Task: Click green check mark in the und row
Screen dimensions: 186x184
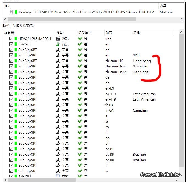Action: [x=80, y=39]
